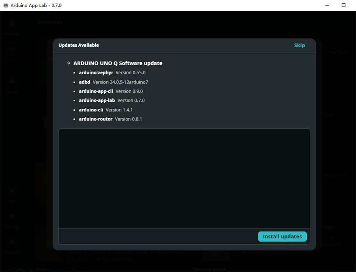Maximize the Arduino App Lab window
Screen dimensions: 356x272
[x=343, y=5]
